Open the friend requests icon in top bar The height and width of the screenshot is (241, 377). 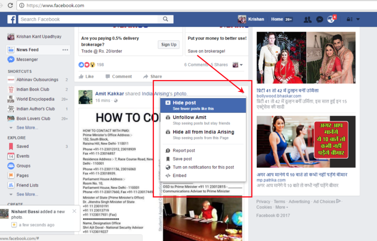(x=307, y=19)
